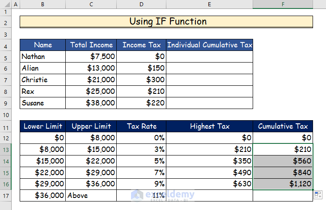This screenshot has width=326, height=210.
Task: Select column D header
Action: click(x=141, y=4)
